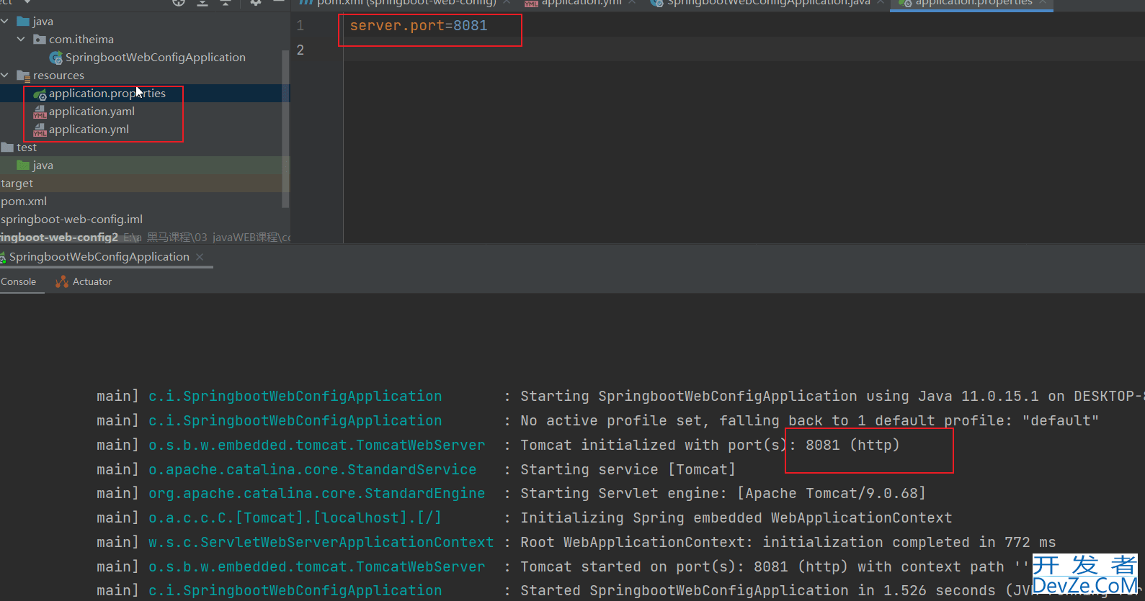Click the YML icon beside application.yaml
This screenshot has height=601, width=1145.
(40, 112)
